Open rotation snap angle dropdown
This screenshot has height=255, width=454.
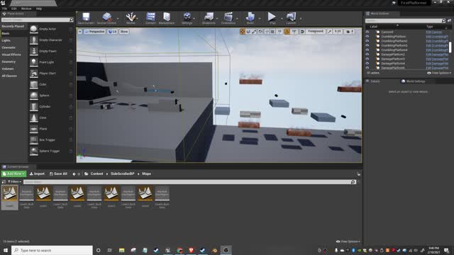294,31
